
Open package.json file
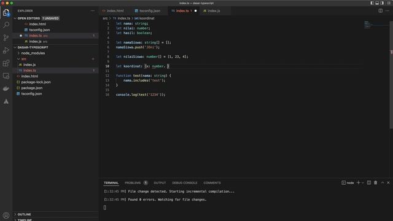coord(31,88)
